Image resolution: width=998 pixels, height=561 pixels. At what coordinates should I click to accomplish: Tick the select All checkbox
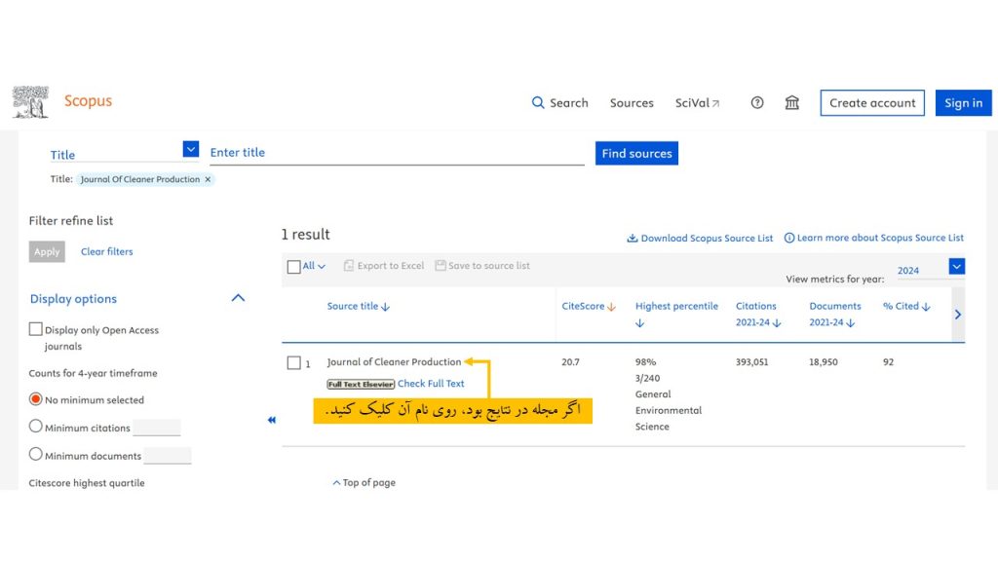[293, 267]
